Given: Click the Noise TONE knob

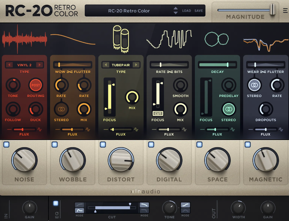Looking at the screenshot, I should tap(13, 85).
